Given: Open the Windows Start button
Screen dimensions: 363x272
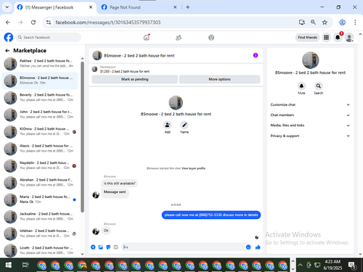Looking at the screenshot, I should point(9,265).
